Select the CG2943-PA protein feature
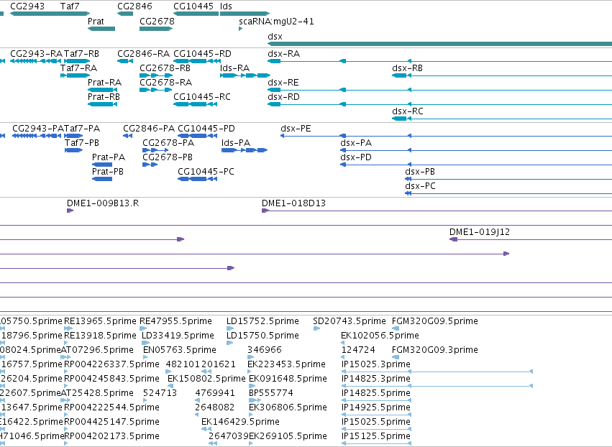 [x=37, y=136]
